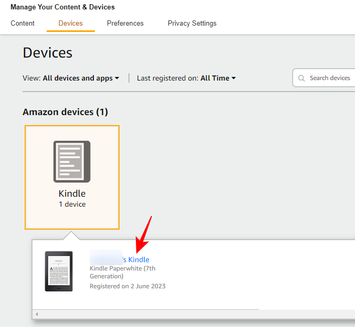
Task: Click the Kindle e-reader icon in device card
Action: 72,162
